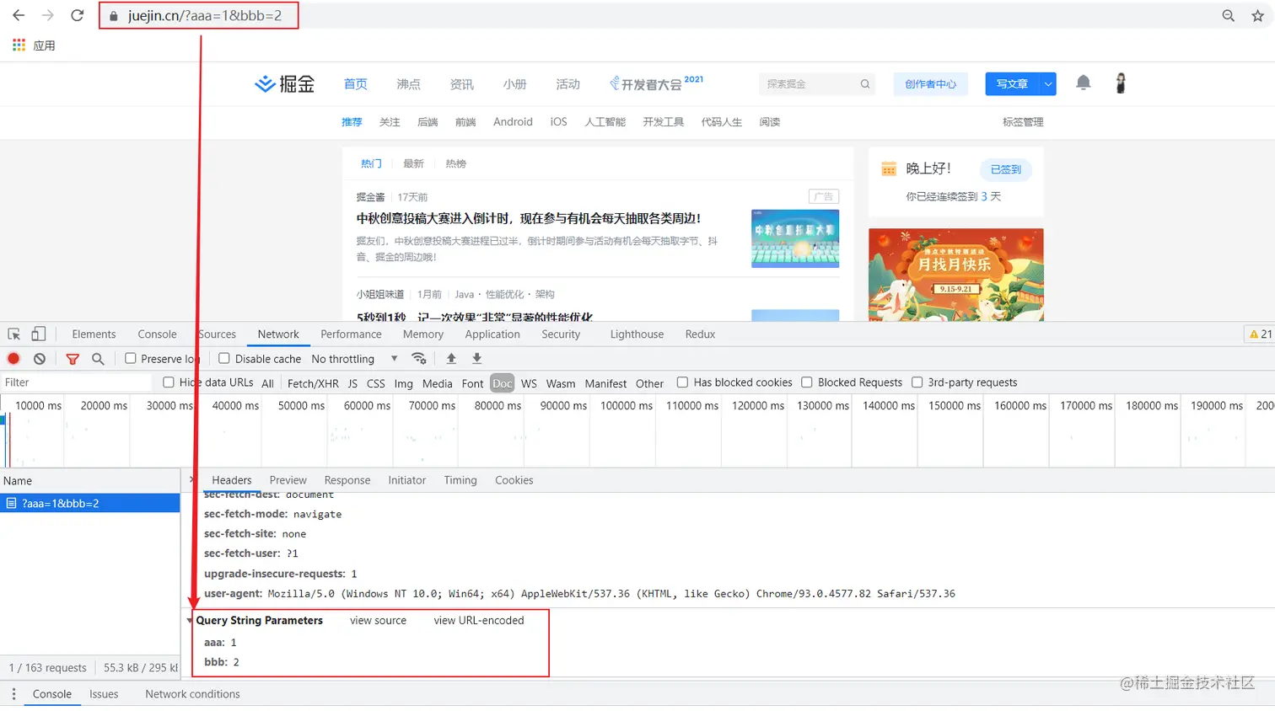Enable Blocked Requests checkbox
The image size is (1275, 711).
[807, 382]
